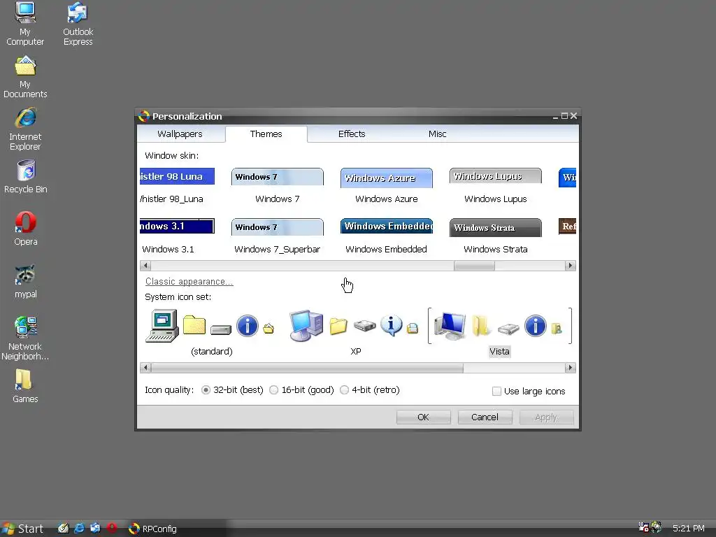Select the Themes tab

266,134
